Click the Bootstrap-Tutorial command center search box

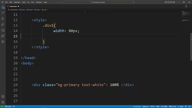(99, 2)
